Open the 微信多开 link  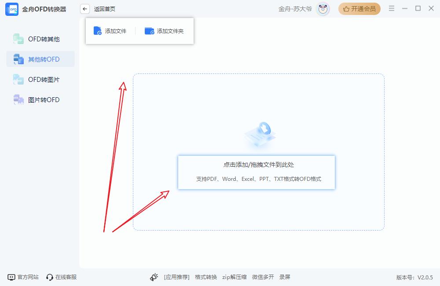(263, 277)
